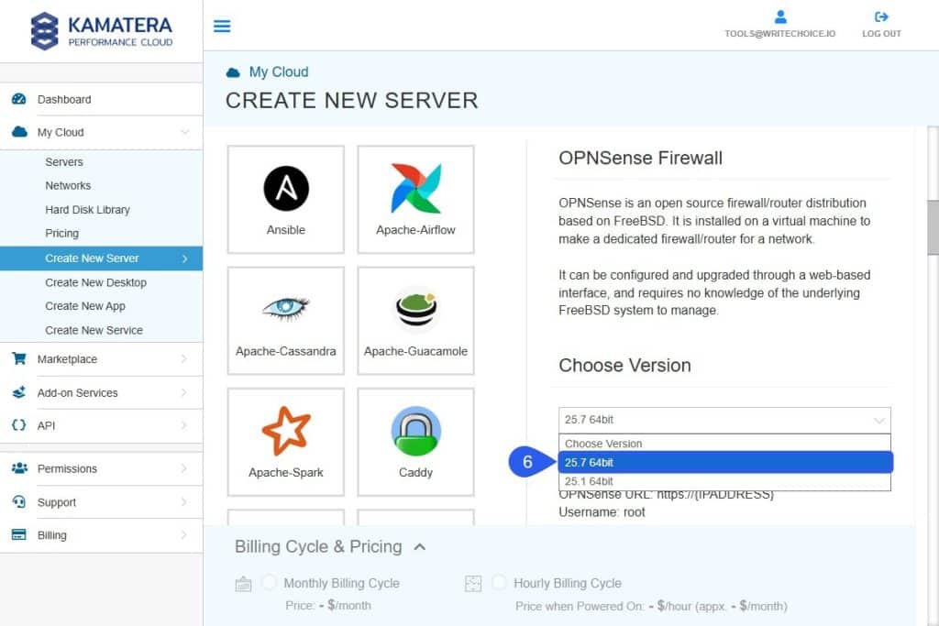Viewport: 939px width, 626px height.
Task: Select the Apache-Spark app tile
Action: pos(286,442)
